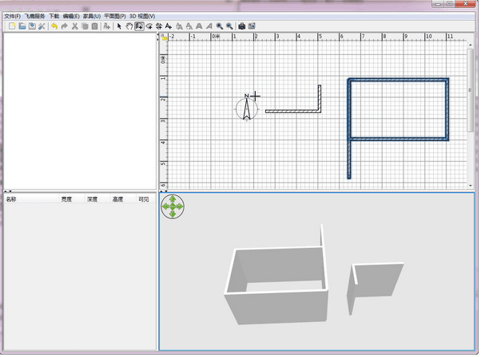The width and height of the screenshot is (481, 357).
Task: Undo the last action
Action: (54, 26)
